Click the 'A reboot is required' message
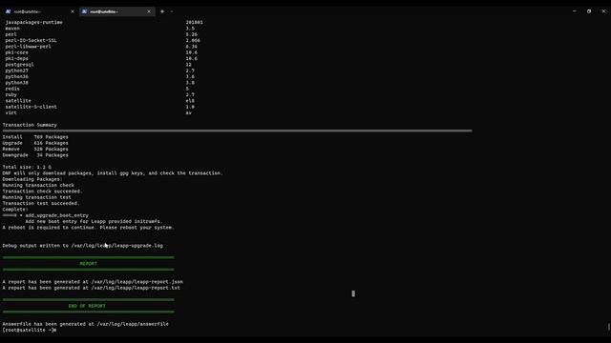 point(89,228)
